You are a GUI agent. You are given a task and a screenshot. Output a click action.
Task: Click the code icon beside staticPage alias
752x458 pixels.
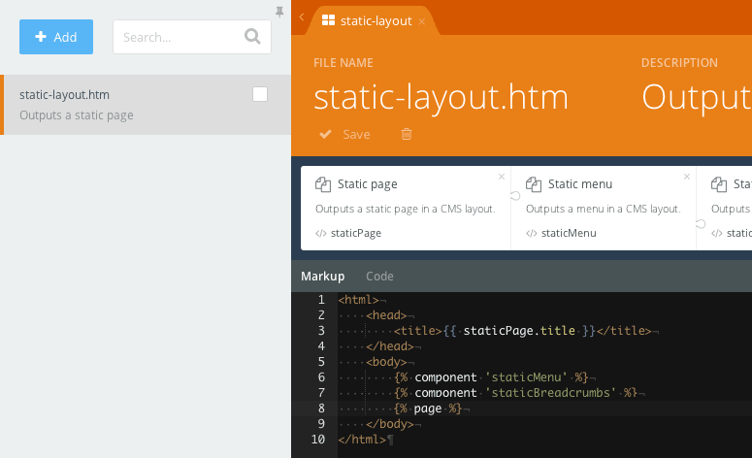(320, 233)
